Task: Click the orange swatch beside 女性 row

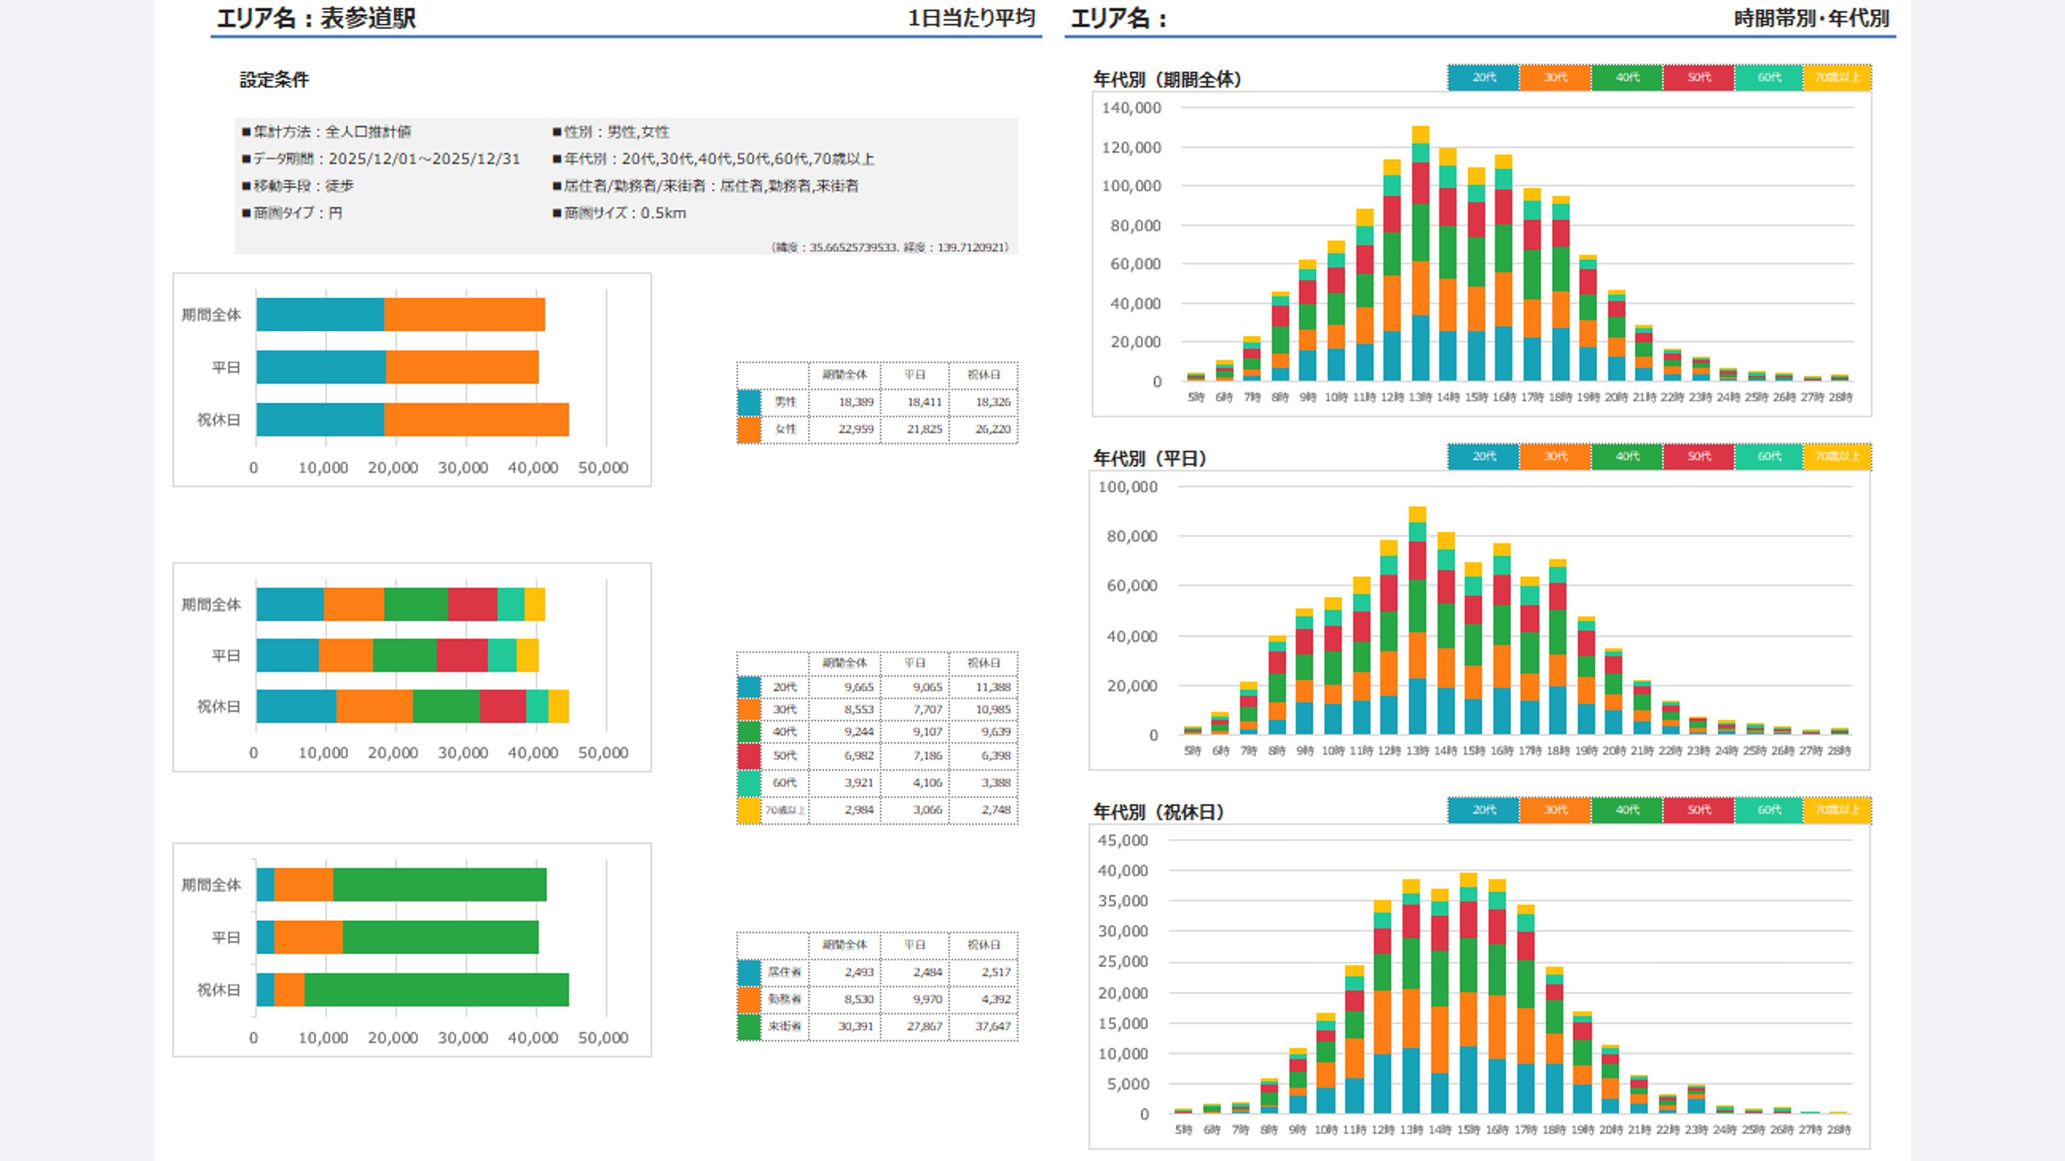Action: coord(749,429)
